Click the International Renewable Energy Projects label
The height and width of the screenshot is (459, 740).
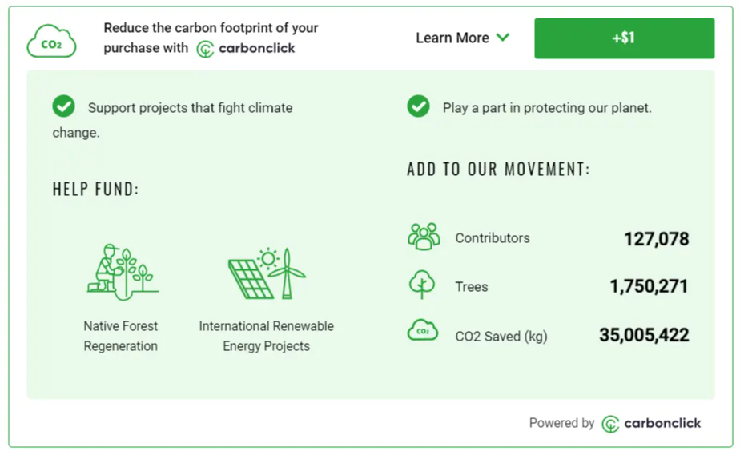click(266, 336)
